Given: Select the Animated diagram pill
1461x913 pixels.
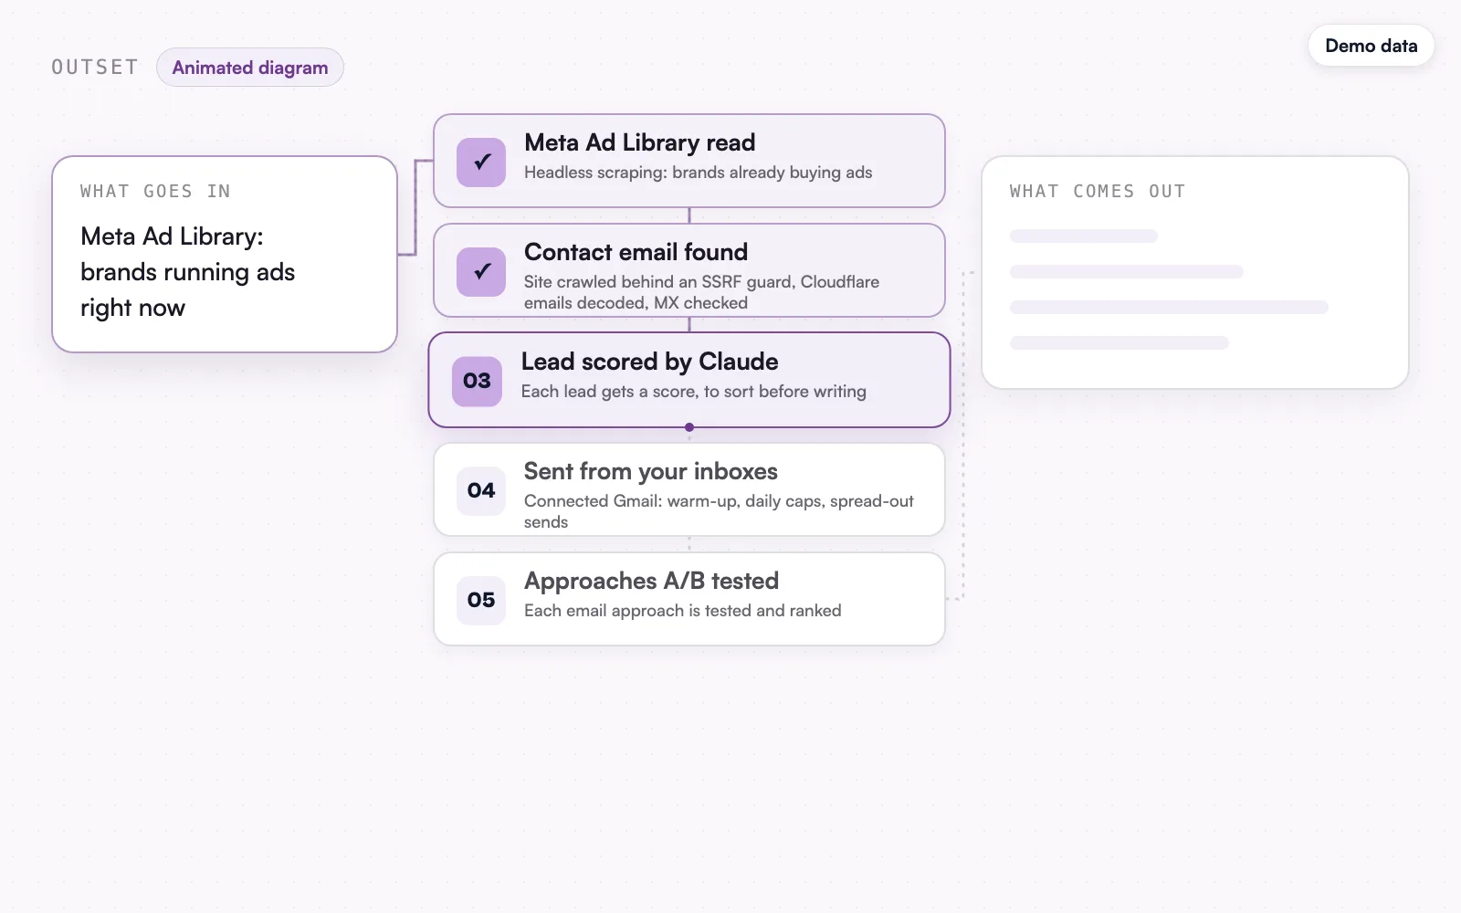Looking at the screenshot, I should click(x=250, y=68).
